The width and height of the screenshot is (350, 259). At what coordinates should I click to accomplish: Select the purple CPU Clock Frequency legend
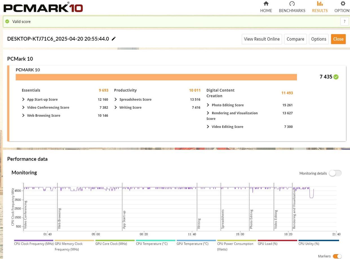coord(34,243)
